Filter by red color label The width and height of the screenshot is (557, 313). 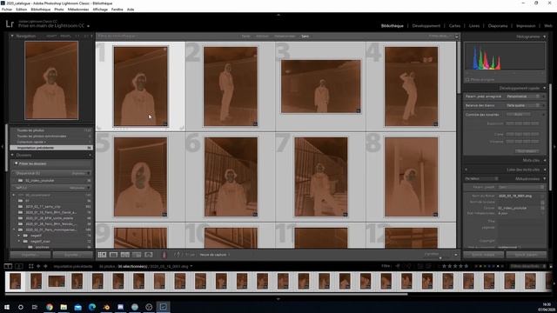click(x=476, y=266)
